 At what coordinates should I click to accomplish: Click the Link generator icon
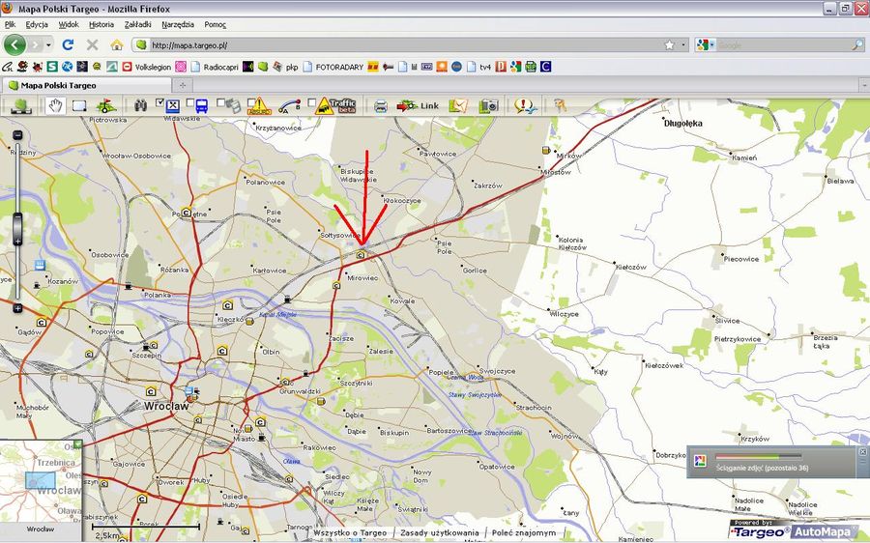click(418, 105)
